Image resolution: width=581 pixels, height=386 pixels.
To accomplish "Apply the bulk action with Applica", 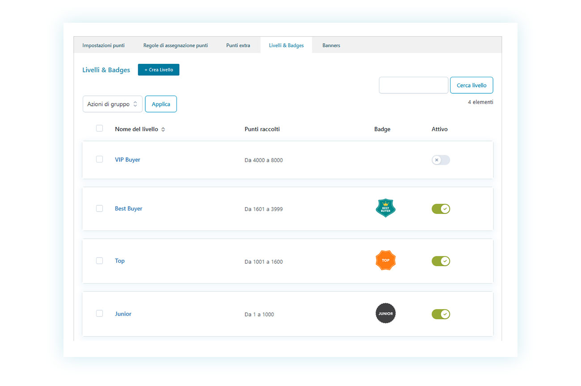I will pos(161,104).
